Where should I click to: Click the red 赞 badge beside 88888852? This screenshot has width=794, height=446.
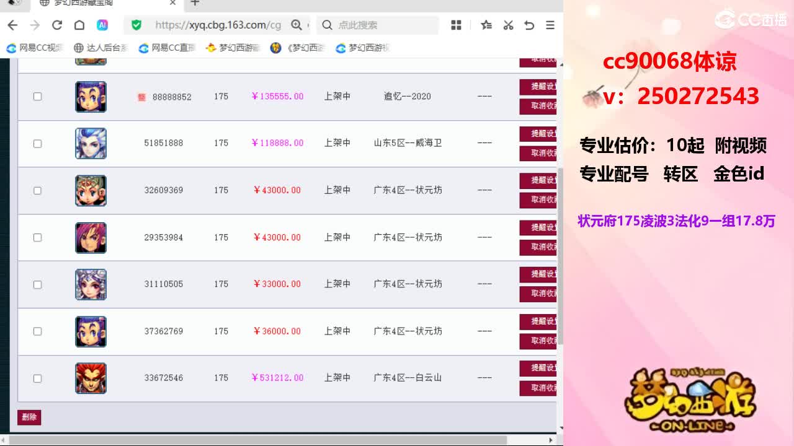coord(141,97)
